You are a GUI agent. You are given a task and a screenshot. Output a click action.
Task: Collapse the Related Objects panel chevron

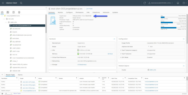[x=184, y=66]
